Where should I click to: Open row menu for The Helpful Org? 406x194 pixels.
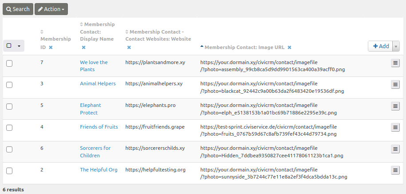(395, 170)
